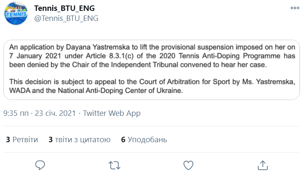This screenshot has width=305, height=174.
Task: Click the TENNIS logo in the avatar
Action: click(x=16, y=15)
